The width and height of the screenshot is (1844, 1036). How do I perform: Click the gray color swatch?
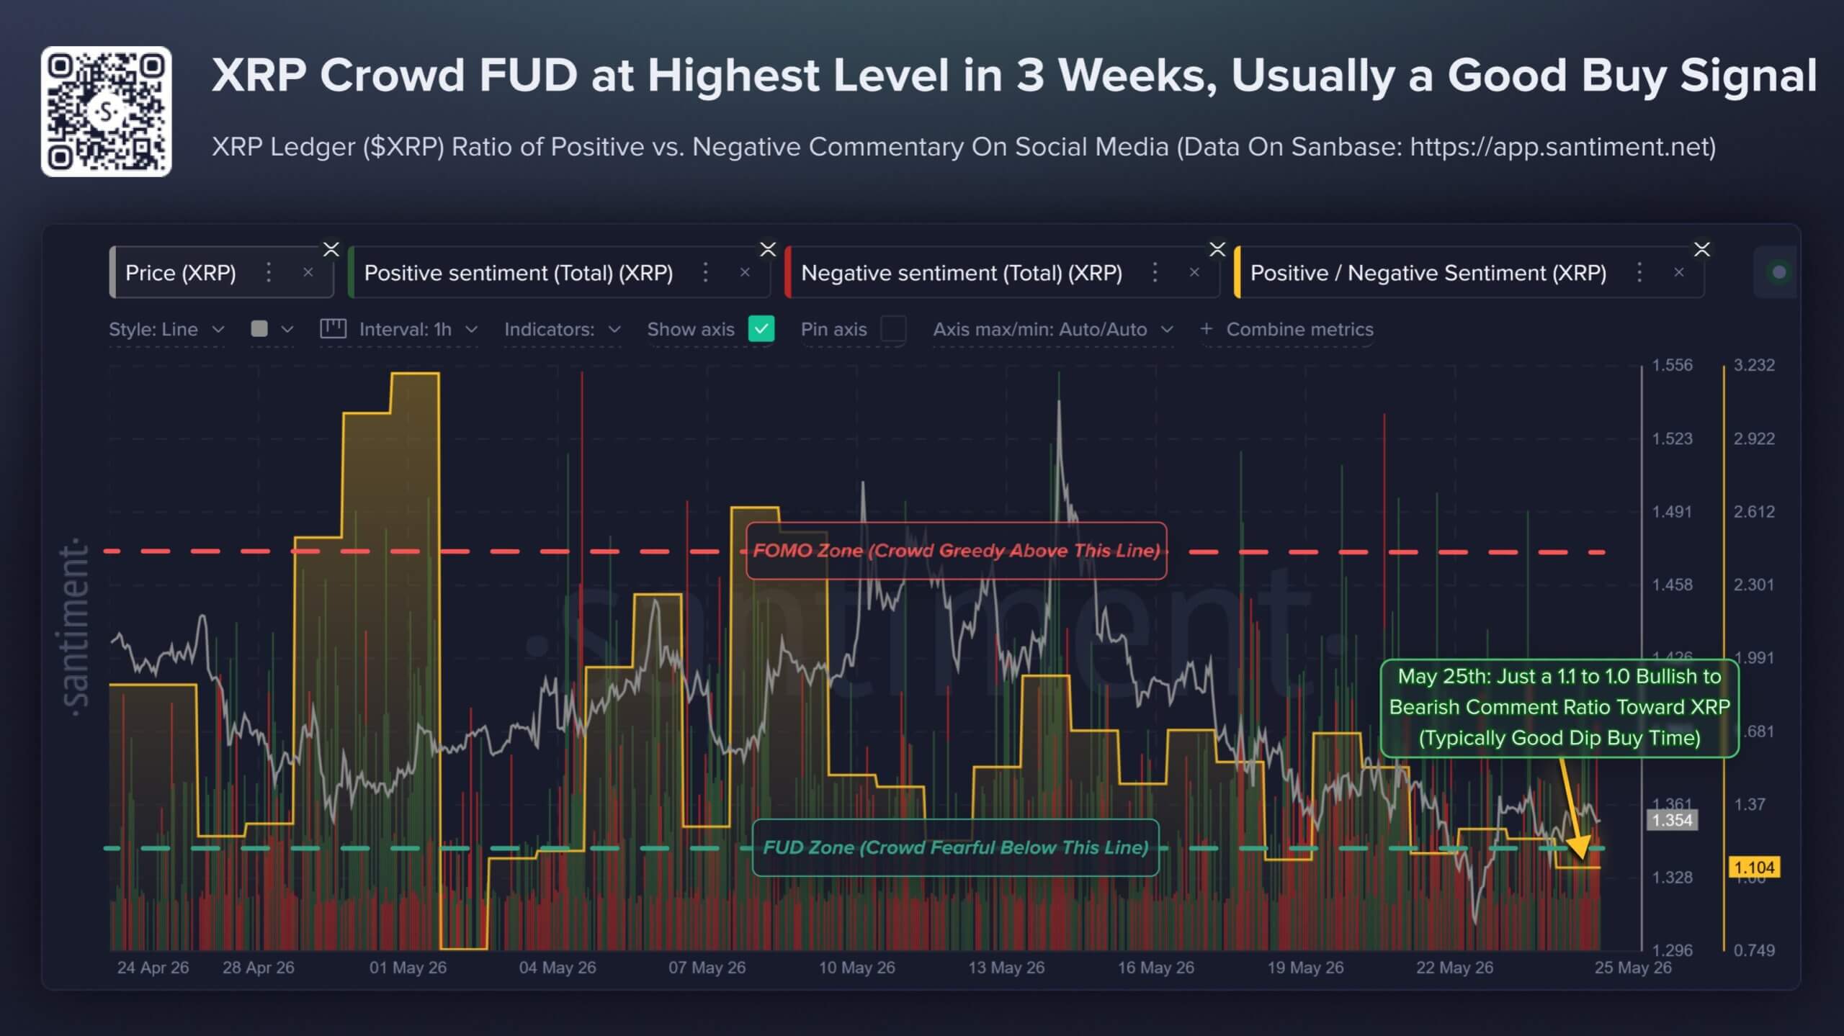pyautogui.click(x=259, y=329)
